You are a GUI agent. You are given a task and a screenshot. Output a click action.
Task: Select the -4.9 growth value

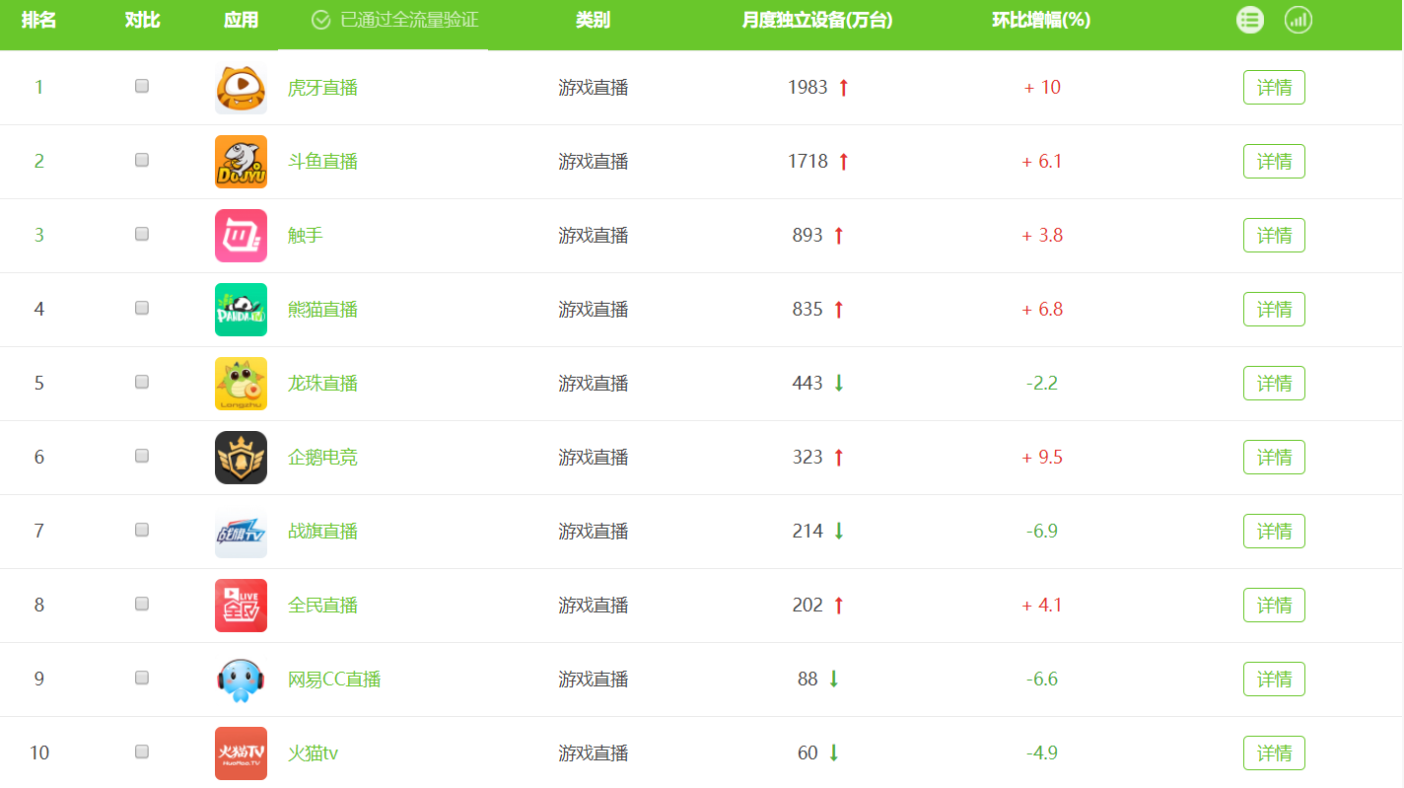(x=1042, y=753)
